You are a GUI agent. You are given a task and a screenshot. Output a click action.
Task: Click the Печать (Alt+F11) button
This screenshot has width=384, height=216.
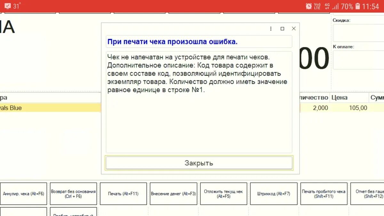pyautogui.click(x=123, y=194)
